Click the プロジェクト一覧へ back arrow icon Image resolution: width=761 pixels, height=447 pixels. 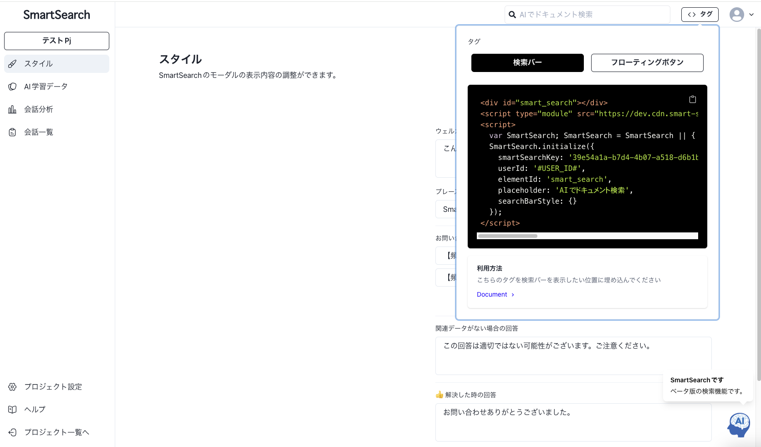[12, 432]
